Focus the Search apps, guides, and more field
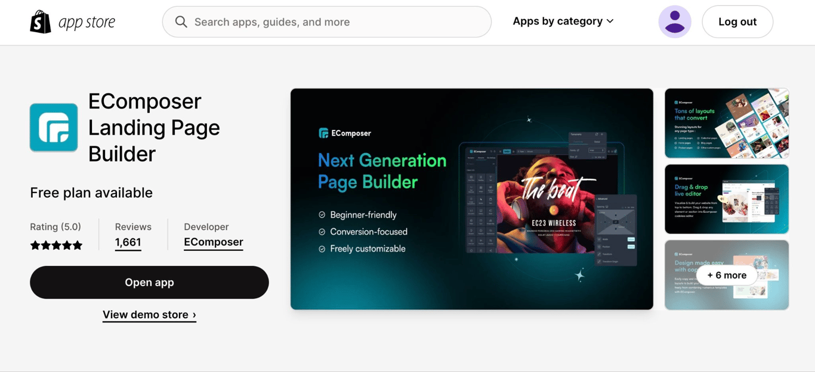The width and height of the screenshot is (815, 372). (x=327, y=22)
